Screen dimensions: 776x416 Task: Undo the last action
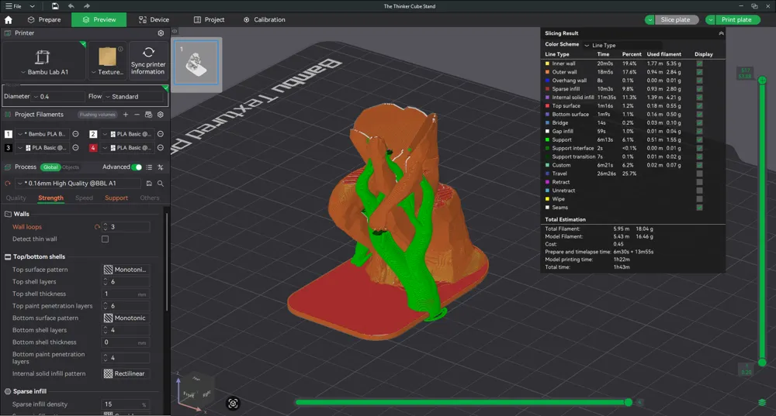71,6
